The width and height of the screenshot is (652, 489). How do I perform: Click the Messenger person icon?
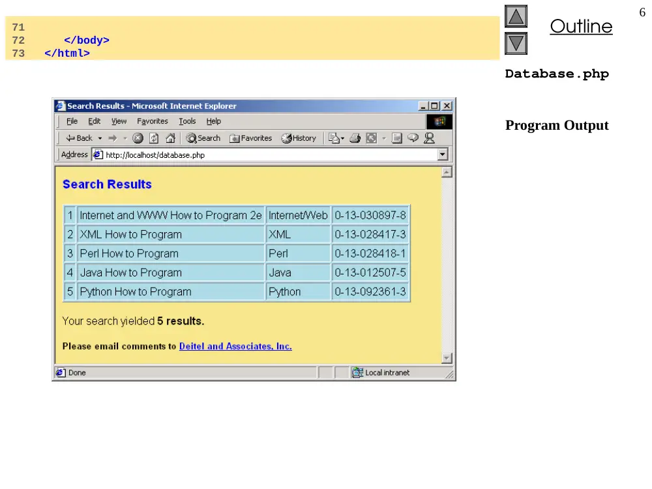(429, 138)
